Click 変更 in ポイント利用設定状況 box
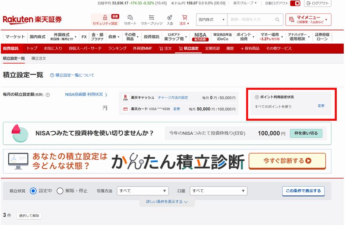The height and width of the screenshot is (225, 345). 321,106
